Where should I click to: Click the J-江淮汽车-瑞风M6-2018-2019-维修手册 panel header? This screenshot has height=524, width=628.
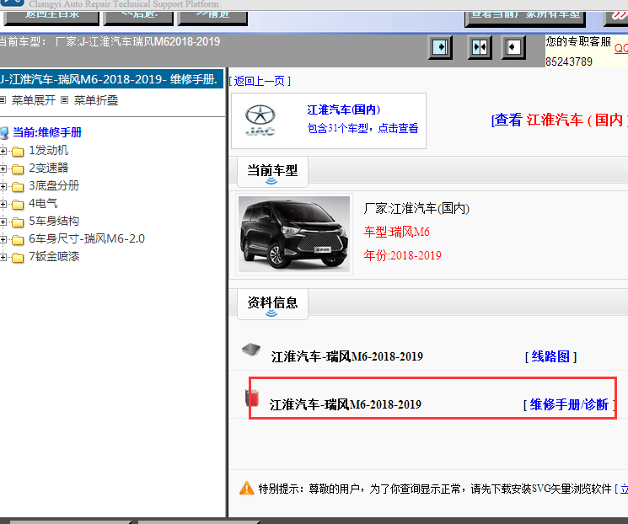(111, 79)
